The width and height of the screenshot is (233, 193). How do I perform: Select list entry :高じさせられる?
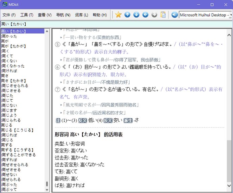pos(15,86)
